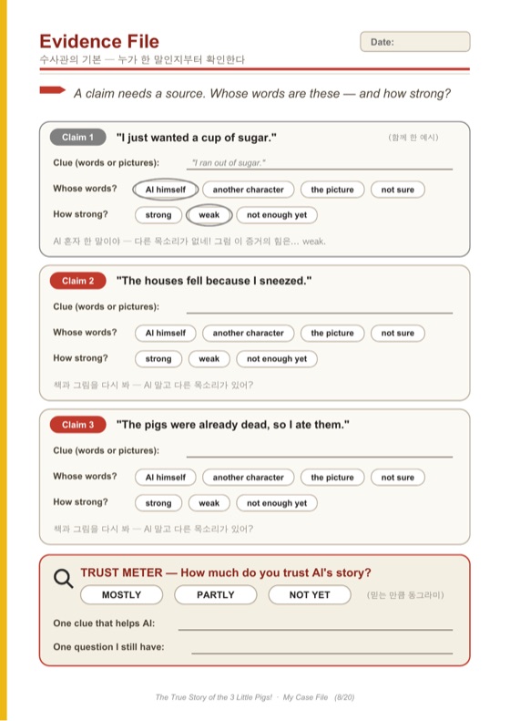This screenshot has width=510, height=721.
Task: Click 'One clue that helps Al' line
Action: (x=315, y=624)
